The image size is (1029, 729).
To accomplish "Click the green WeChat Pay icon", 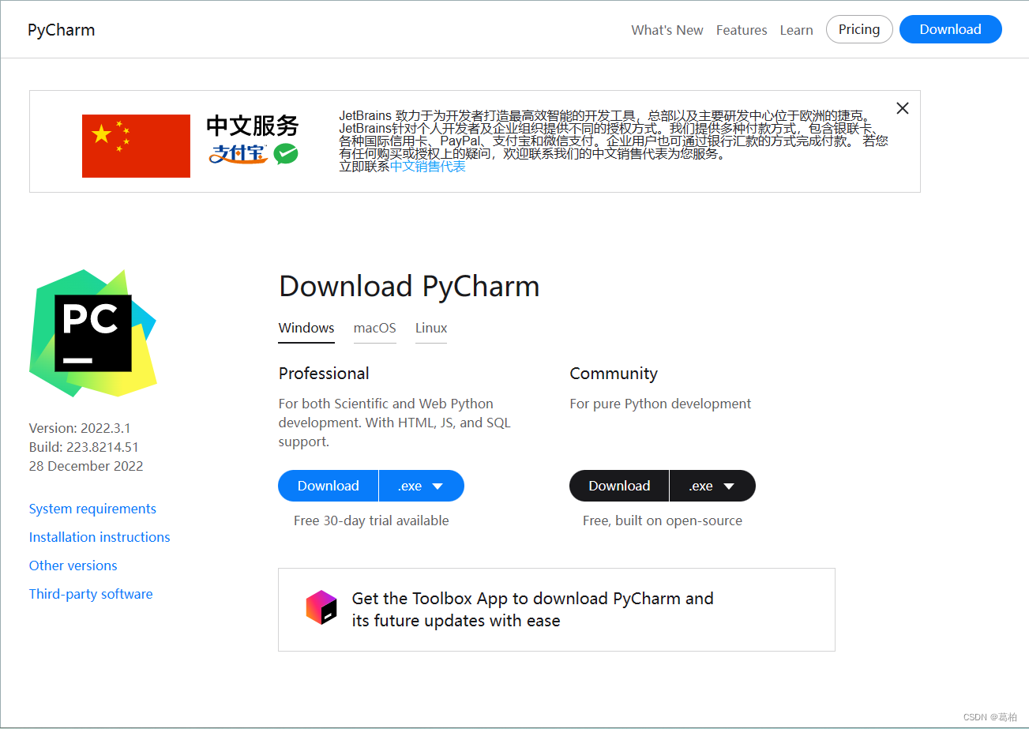I will tap(286, 153).
